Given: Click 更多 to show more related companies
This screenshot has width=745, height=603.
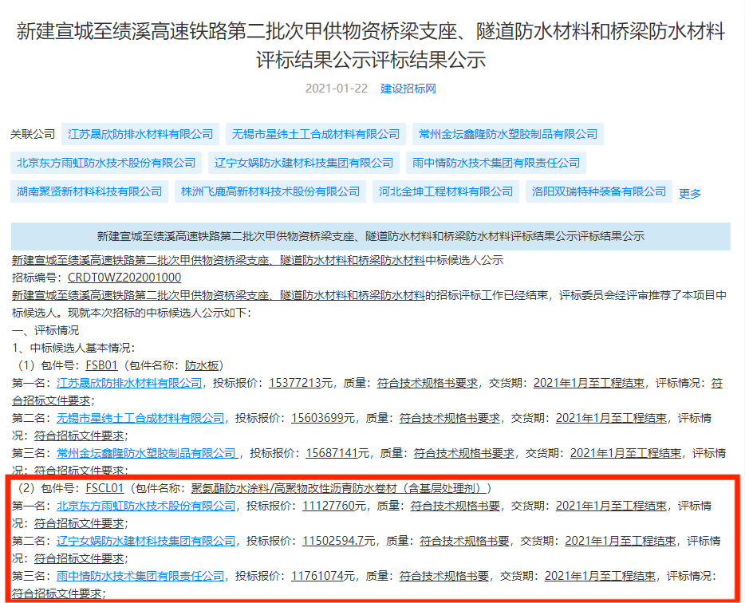Looking at the screenshot, I should coord(690,193).
